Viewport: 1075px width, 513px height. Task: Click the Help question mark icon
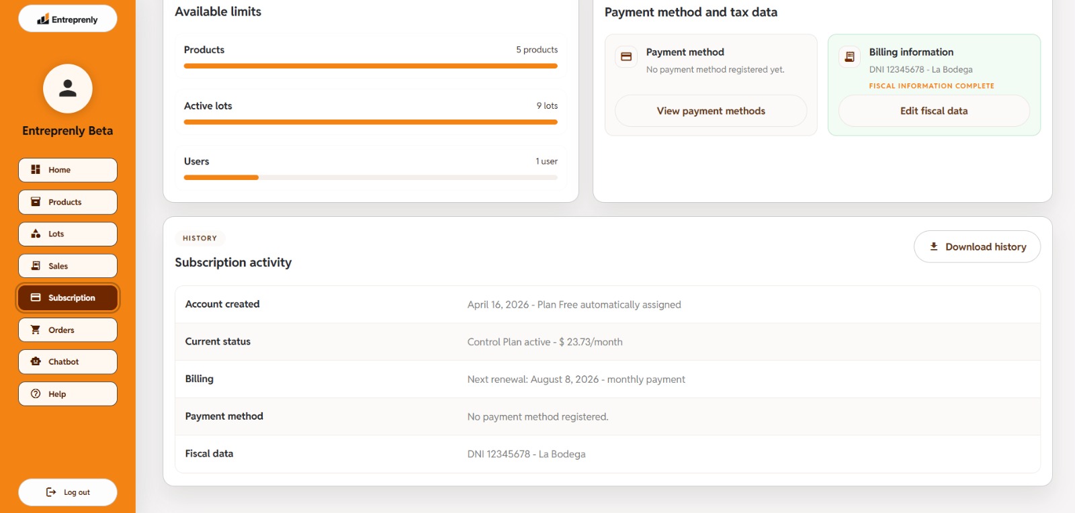tap(36, 393)
